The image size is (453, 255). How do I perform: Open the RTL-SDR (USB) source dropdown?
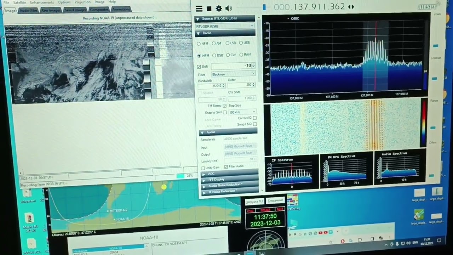point(225,26)
